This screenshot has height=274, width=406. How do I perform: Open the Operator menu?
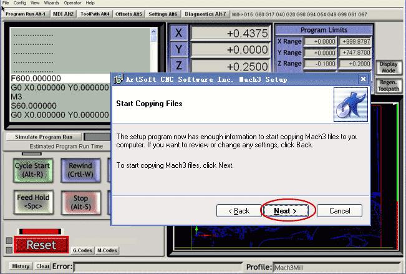(72, 3)
